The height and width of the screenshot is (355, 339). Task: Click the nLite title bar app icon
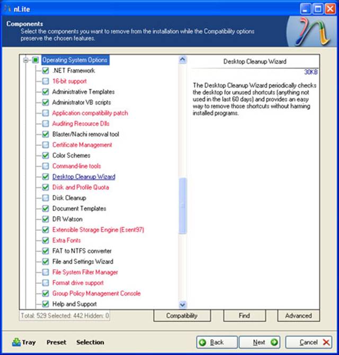pos(7,8)
